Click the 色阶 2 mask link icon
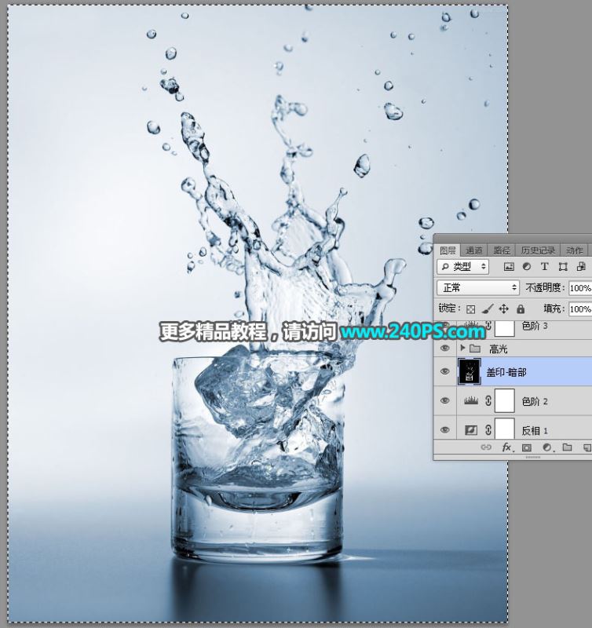The height and width of the screenshot is (628, 592). click(488, 400)
